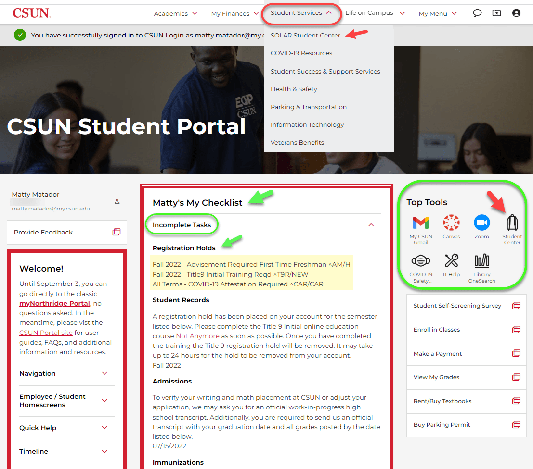Click external icon for Rent/Buy Textbooks
This screenshot has height=469, width=533.
516,401
